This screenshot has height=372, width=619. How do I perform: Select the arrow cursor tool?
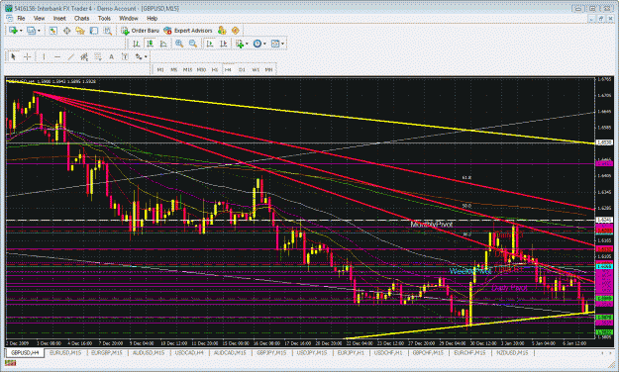[14, 56]
